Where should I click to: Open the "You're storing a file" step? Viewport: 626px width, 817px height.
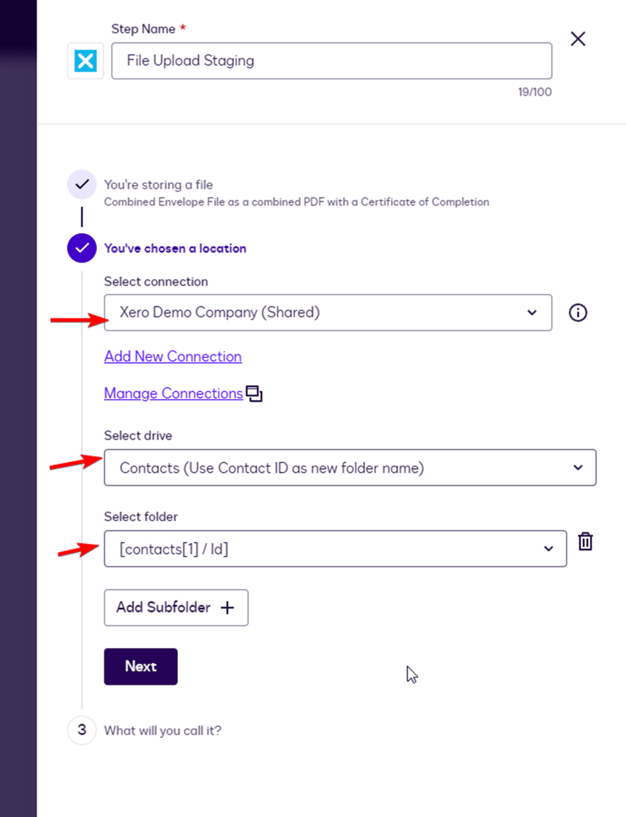click(x=159, y=185)
